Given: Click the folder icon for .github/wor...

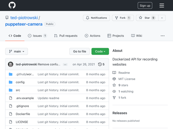Looking at the screenshot, I should [11, 74].
